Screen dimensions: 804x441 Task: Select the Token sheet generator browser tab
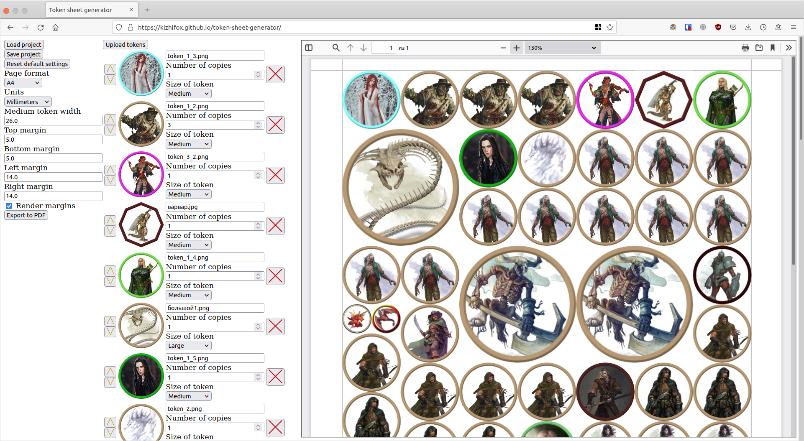(x=91, y=10)
